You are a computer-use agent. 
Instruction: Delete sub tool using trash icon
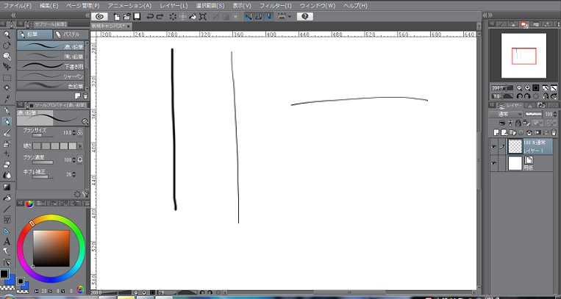[85, 96]
